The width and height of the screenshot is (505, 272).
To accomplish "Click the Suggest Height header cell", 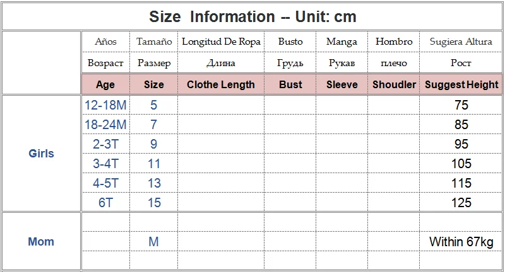I will [x=461, y=84].
